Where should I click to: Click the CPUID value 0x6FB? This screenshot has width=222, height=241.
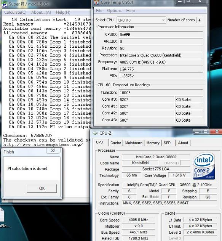pyautogui.click(x=161, y=35)
